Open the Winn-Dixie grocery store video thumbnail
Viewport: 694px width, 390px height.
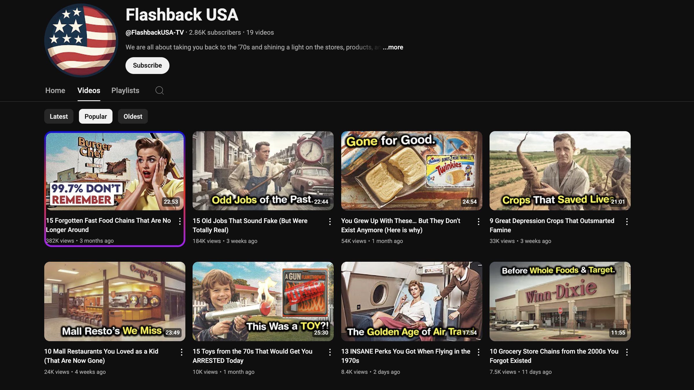pyautogui.click(x=560, y=301)
